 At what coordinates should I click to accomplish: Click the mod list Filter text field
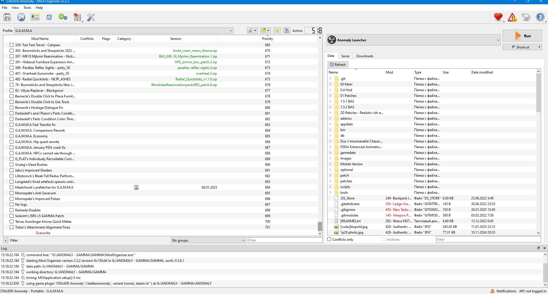pyautogui.click(x=285, y=240)
